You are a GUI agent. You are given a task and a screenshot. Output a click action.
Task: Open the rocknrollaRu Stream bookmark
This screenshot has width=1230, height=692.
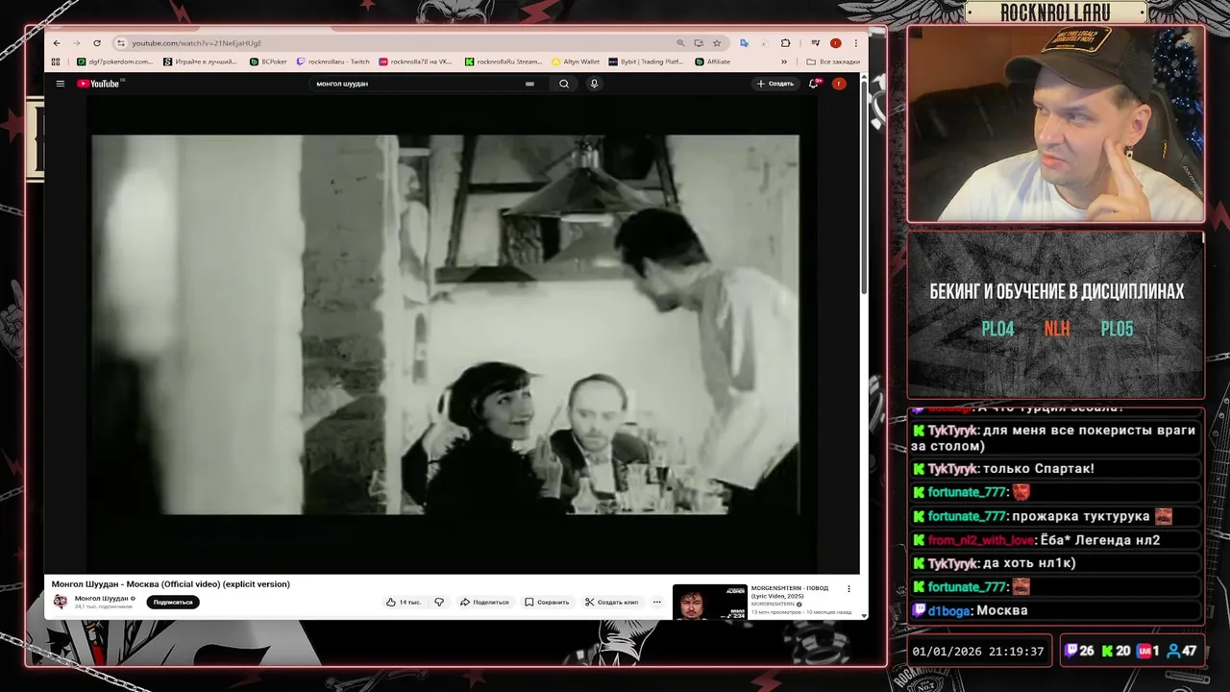click(504, 62)
